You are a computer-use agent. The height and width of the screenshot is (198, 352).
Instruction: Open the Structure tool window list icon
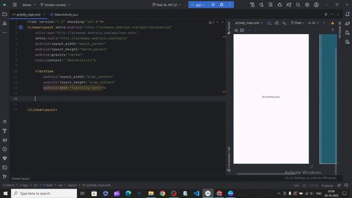(x=4, y=122)
